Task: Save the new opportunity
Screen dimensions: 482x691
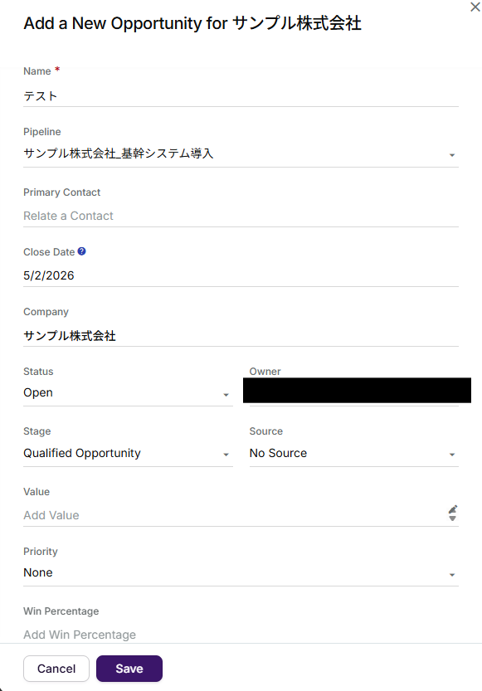Action: 129,669
